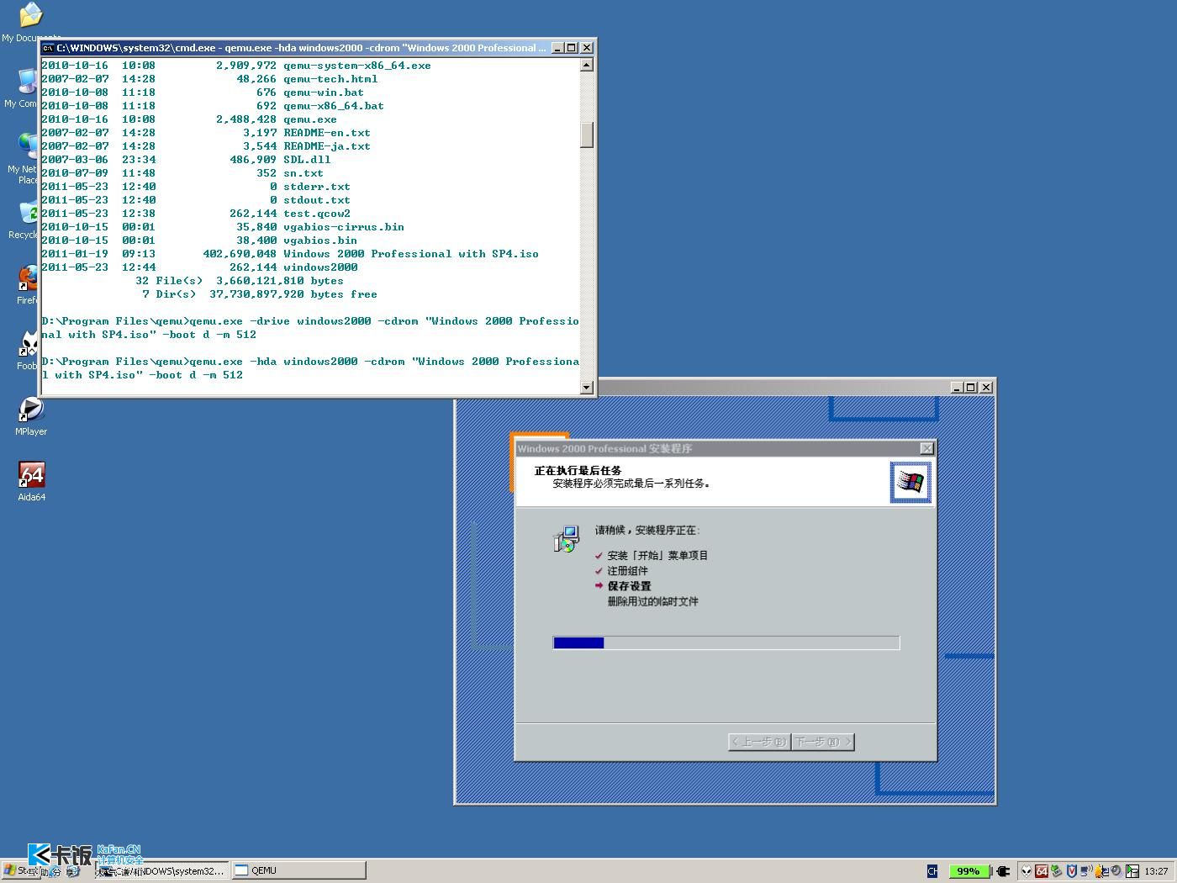
Task: Close the Windows 2000 setup dialog
Action: (x=926, y=449)
